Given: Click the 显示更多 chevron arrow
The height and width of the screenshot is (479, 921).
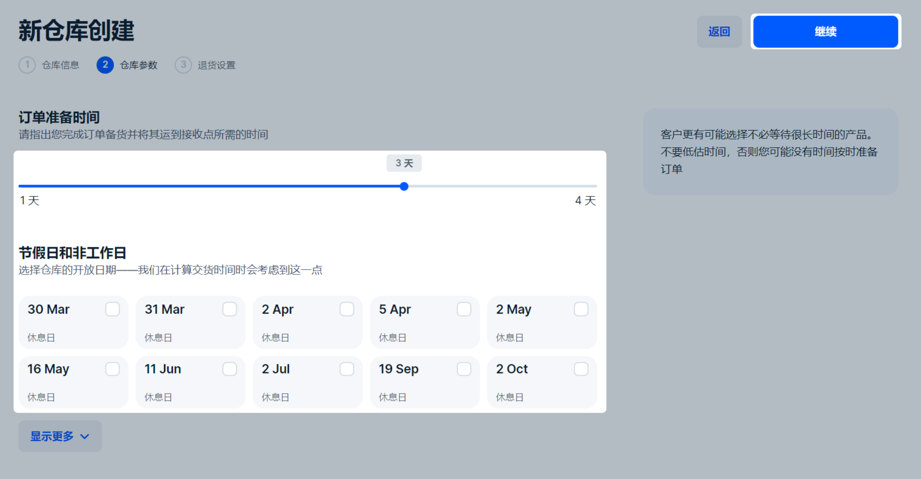Looking at the screenshot, I should tap(85, 436).
